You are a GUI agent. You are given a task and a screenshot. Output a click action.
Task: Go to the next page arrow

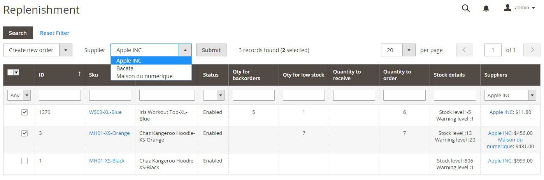(532, 50)
